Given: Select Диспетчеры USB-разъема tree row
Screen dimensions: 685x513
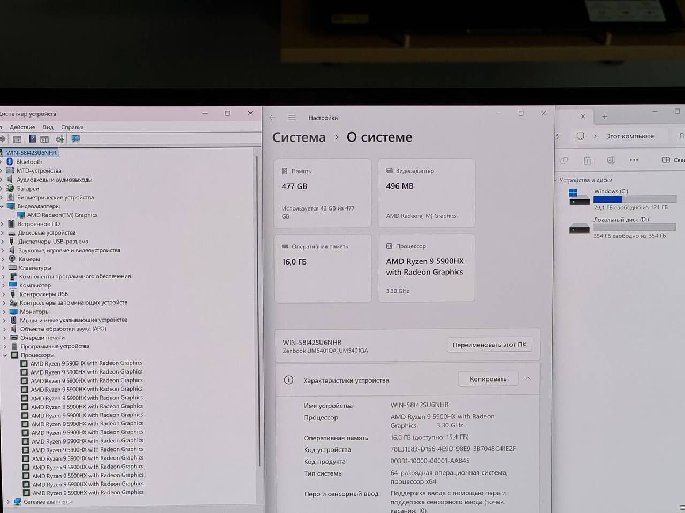Looking at the screenshot, I should (53, 242).
